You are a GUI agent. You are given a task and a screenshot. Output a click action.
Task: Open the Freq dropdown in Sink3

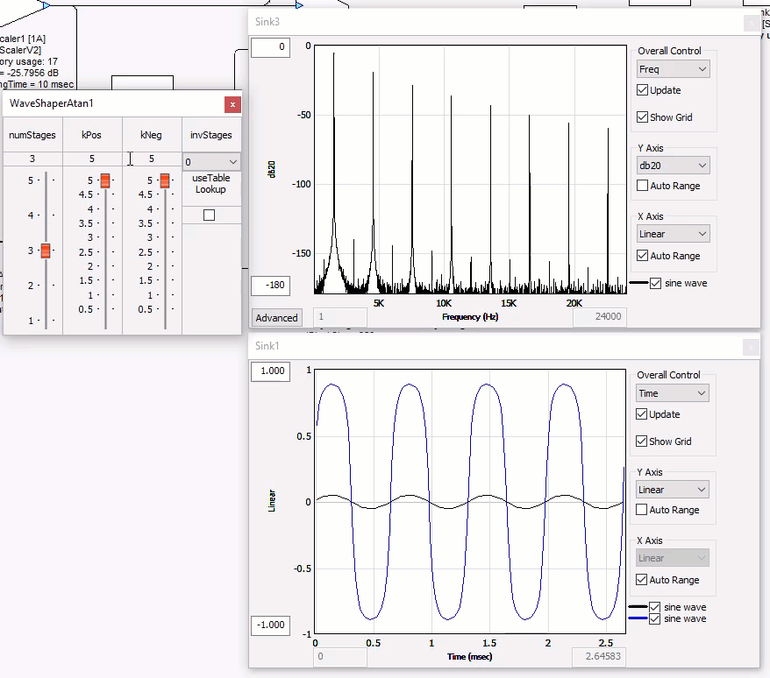[x=673, y=69]
